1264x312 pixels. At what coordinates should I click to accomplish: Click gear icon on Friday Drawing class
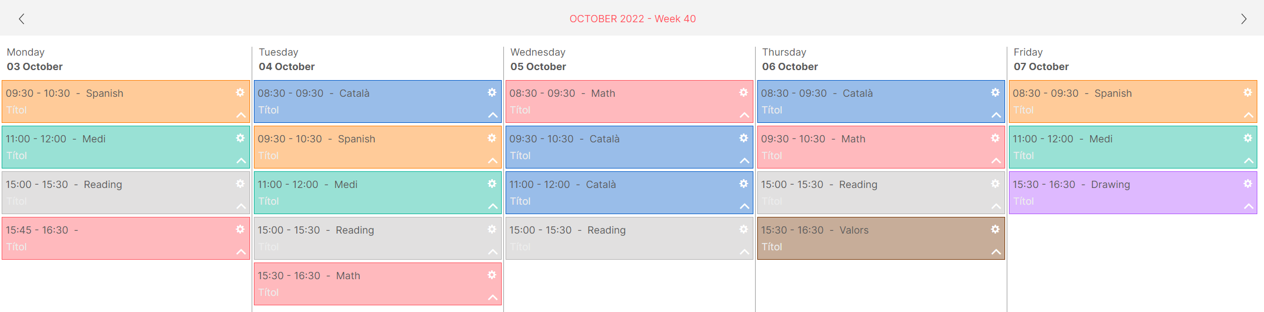[x=1247, y=184]
